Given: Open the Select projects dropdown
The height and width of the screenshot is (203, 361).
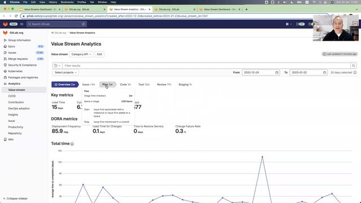Looking at the screenshot, I should [65, 73].
